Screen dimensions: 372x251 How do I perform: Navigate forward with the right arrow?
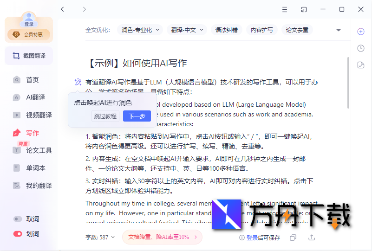84,9
